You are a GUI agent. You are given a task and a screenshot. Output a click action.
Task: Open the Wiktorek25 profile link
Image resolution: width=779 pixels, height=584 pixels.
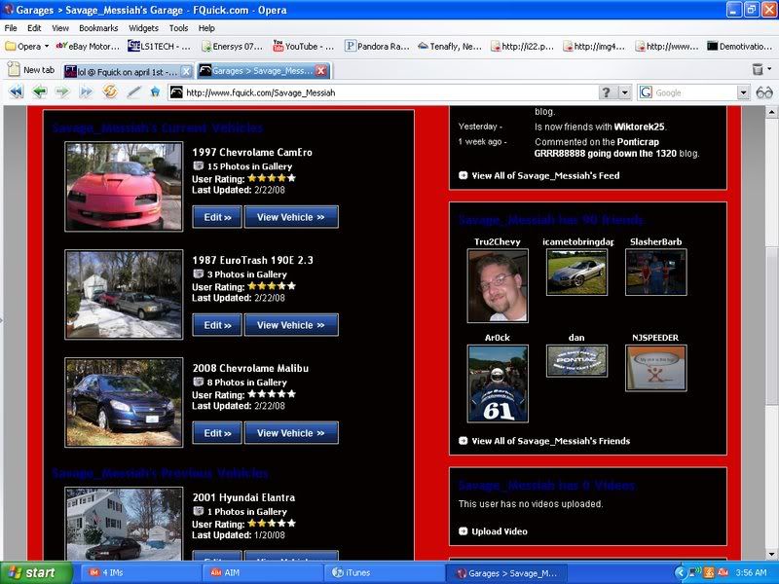point(639,127)
